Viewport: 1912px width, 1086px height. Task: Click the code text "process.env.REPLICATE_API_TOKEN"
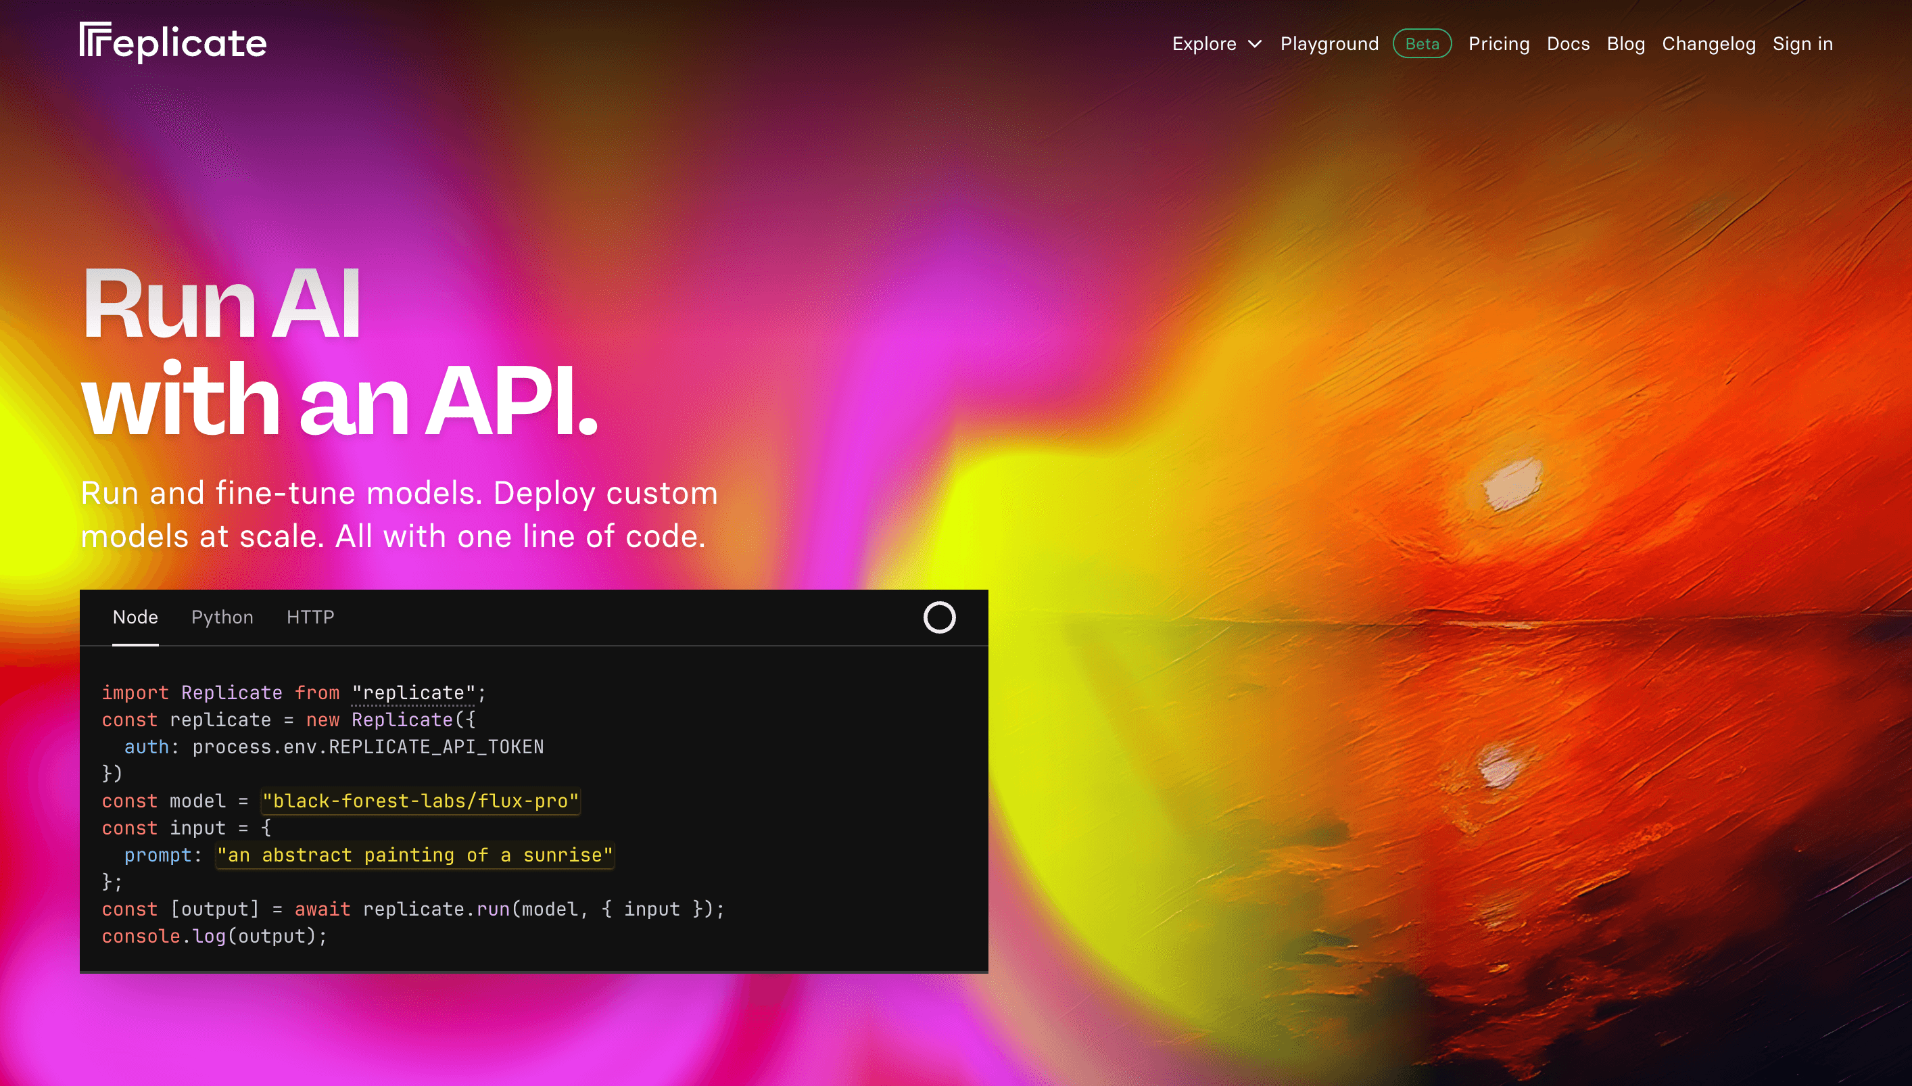[368, 747]
